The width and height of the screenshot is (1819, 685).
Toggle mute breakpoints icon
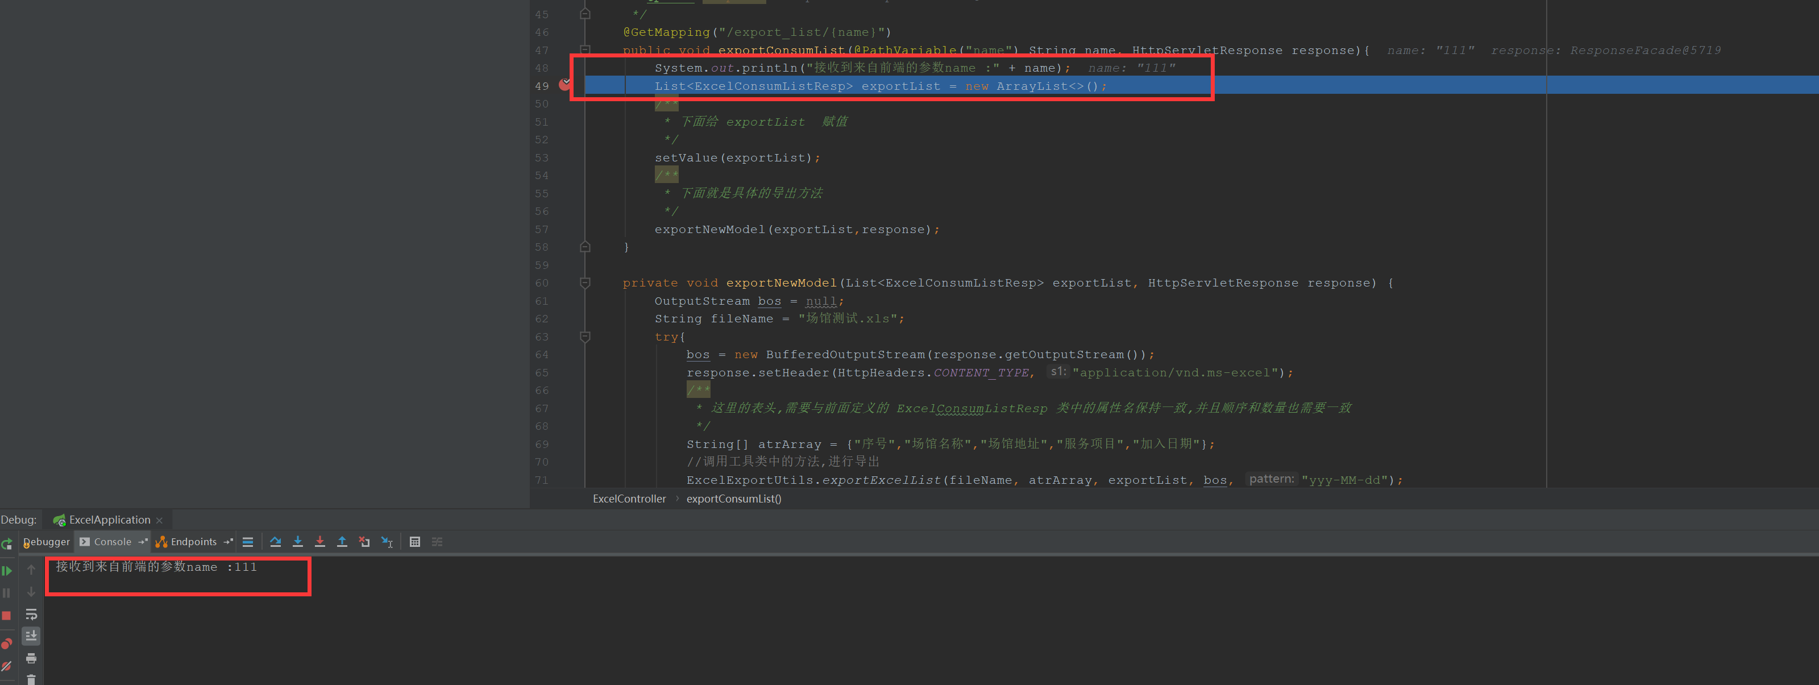coord(7,666)
